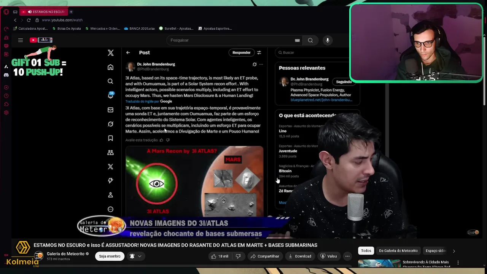Open the BANCA 2025.xlsx bookmark

click(x=139, y=29)
